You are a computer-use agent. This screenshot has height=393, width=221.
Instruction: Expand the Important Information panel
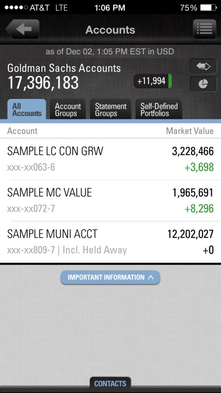coord(110,277)
